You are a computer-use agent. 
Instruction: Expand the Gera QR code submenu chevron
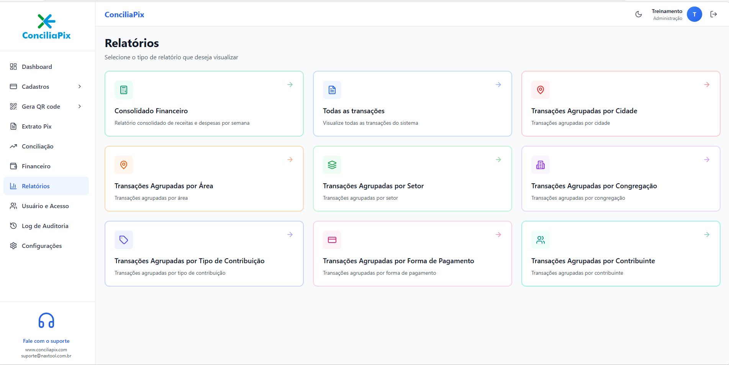pos(80,106)
